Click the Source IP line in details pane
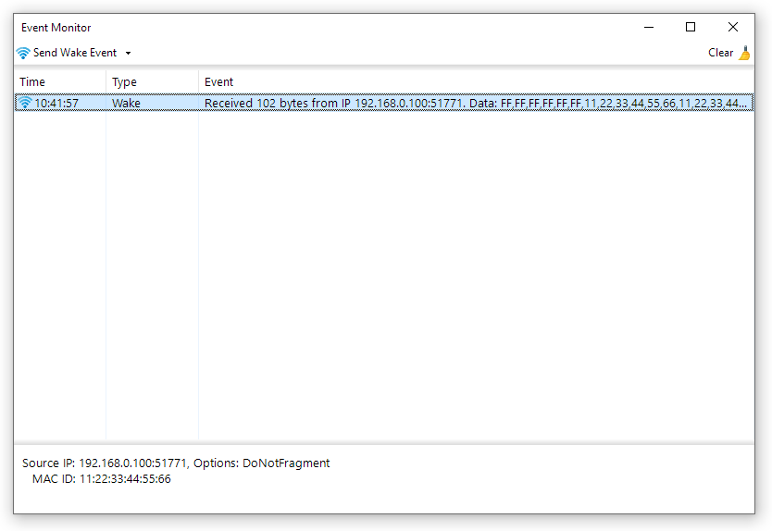 176,463
